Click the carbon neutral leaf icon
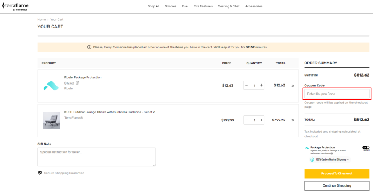This screenshot has width=373, height=194. click(x=312, y=159)
